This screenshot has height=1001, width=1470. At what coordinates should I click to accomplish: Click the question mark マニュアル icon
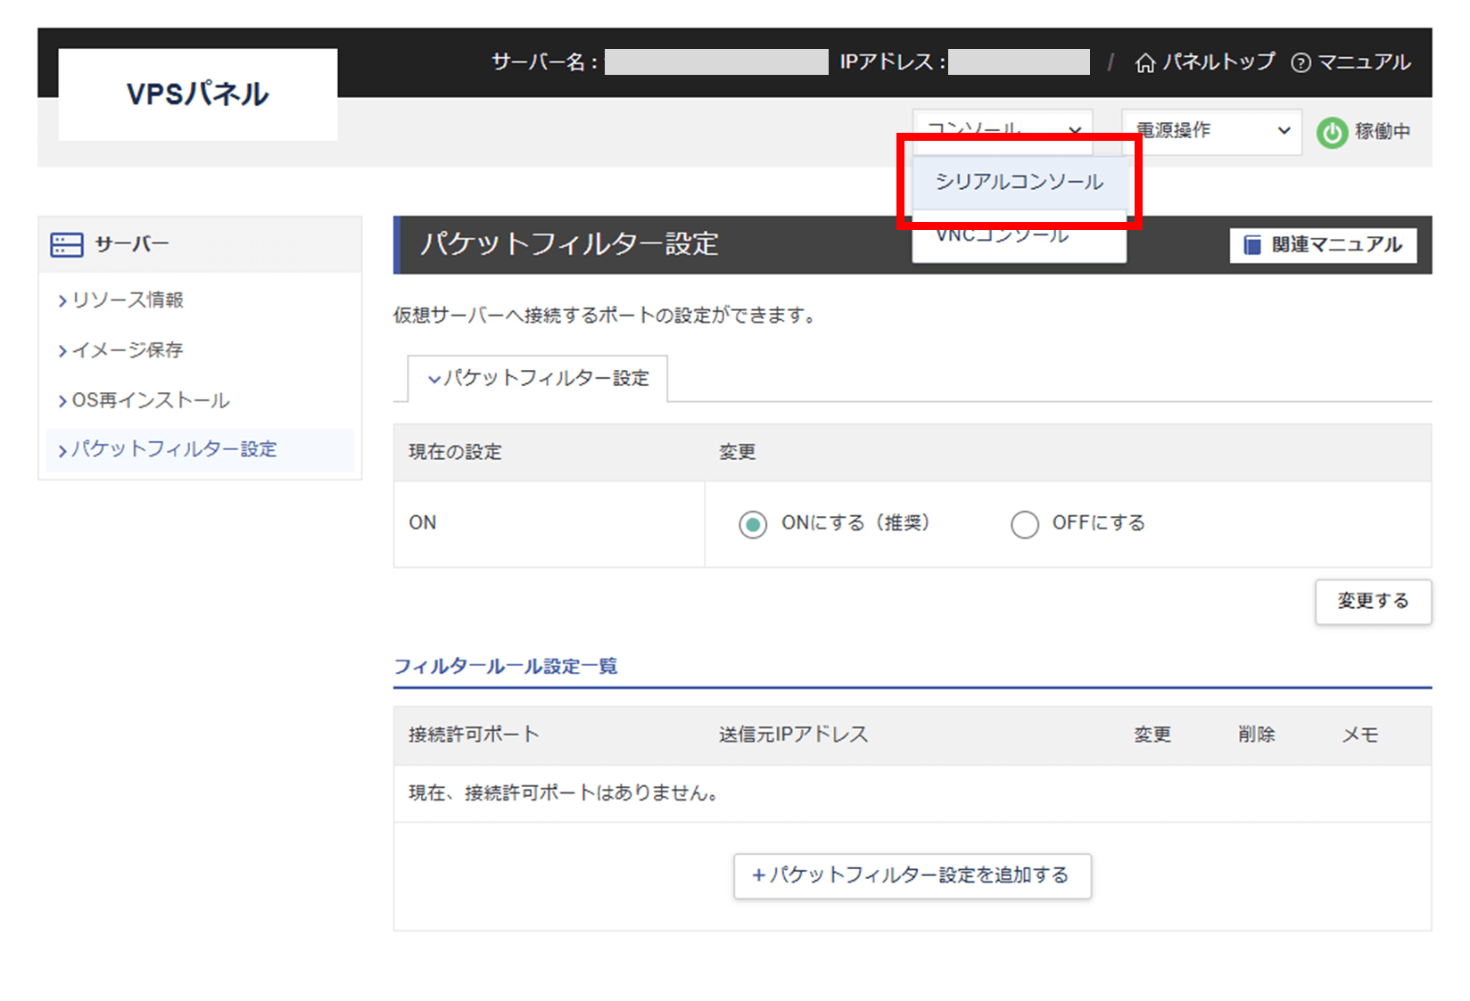[x=1301, y=62]
